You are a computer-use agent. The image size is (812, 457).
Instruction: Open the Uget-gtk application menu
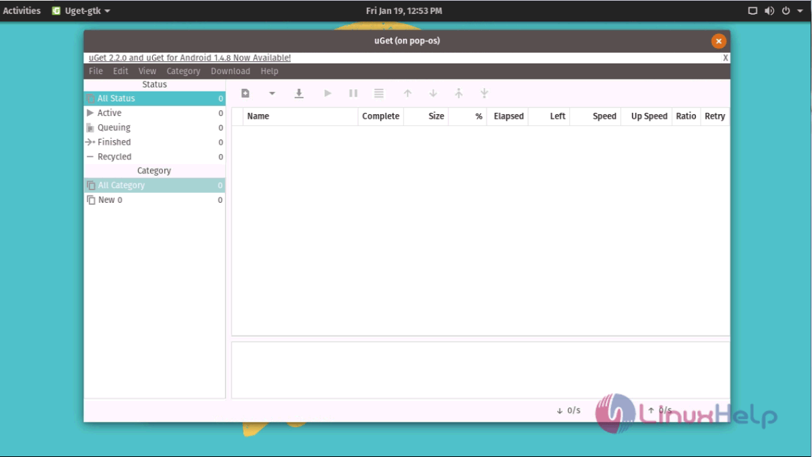coord(81,11)
